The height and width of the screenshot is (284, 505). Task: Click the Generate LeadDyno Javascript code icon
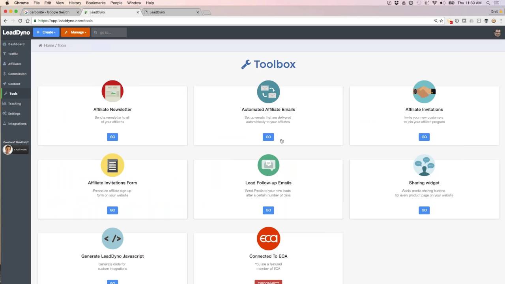pos(112,238)
